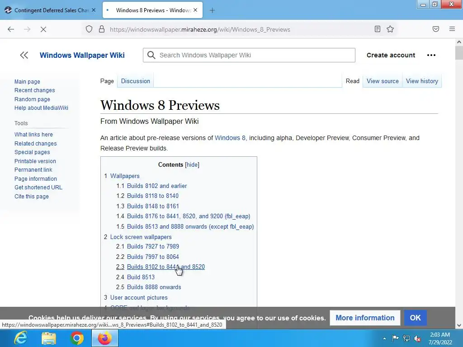This screenshot has height=347, width=463.
Task: Open File Explorer from the taskbar
Action: tap(49, 338)
